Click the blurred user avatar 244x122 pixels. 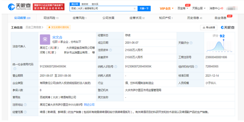232,8
